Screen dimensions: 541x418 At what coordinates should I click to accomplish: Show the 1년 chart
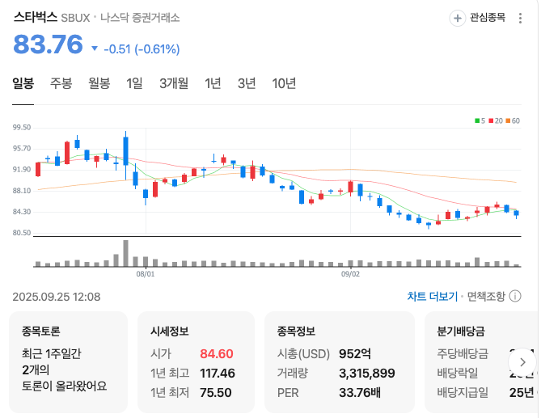pos(213,83)
